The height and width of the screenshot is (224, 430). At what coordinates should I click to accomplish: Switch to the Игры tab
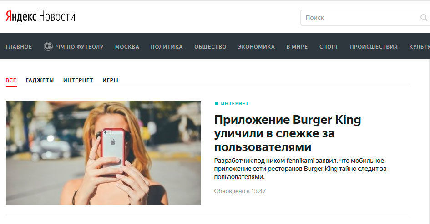(x=110, y=80)
